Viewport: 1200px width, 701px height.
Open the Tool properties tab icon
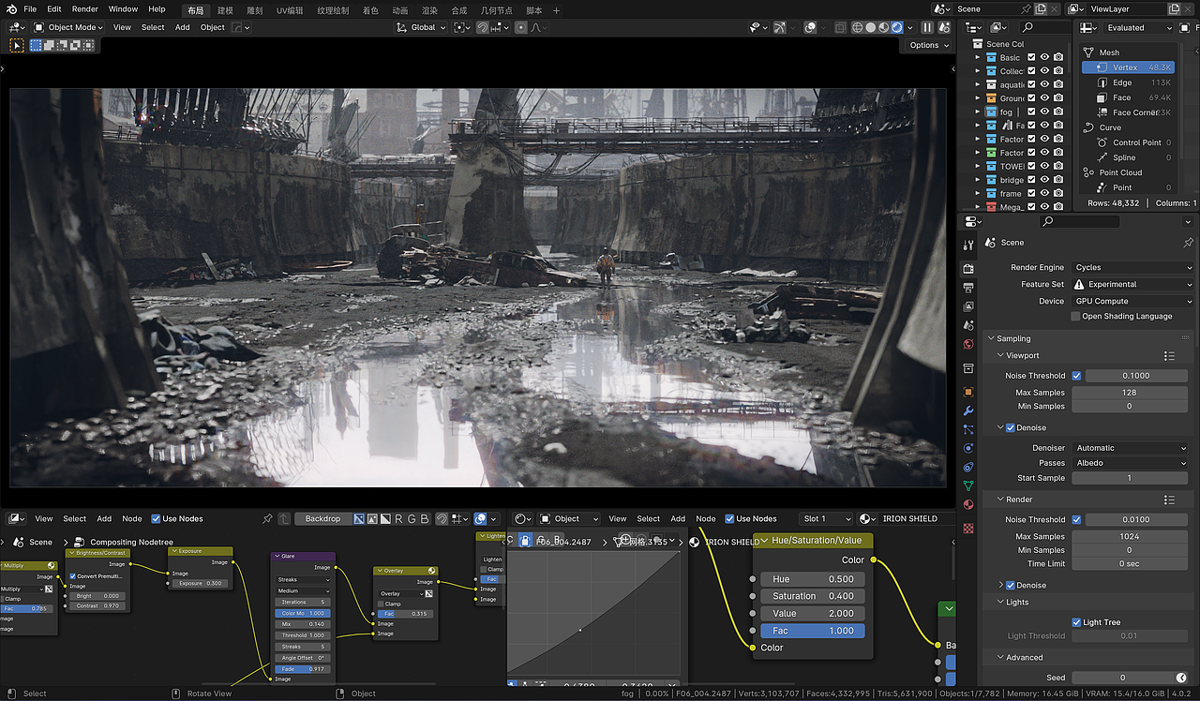pos(968,245)
